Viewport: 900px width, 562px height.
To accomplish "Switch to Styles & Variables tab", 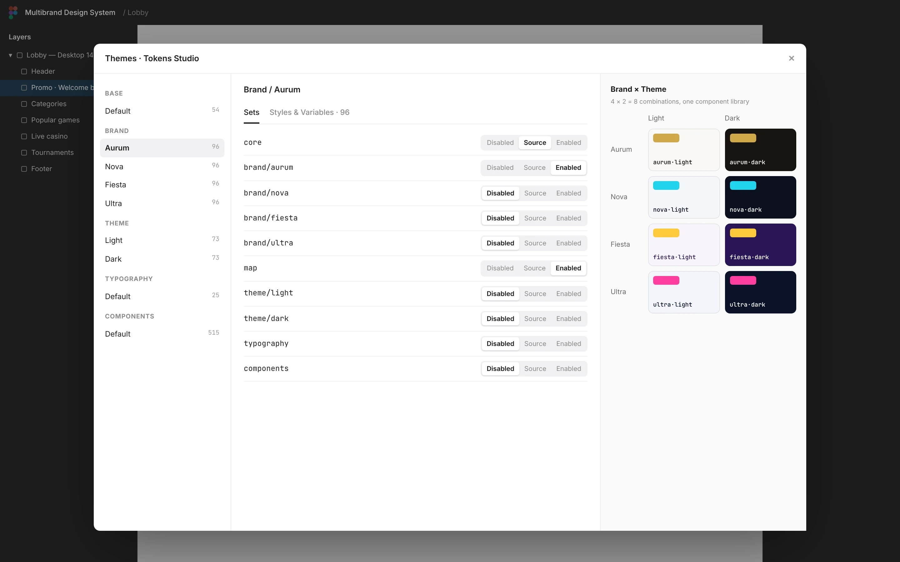I will pyautogui.click(x=309, y=112).
